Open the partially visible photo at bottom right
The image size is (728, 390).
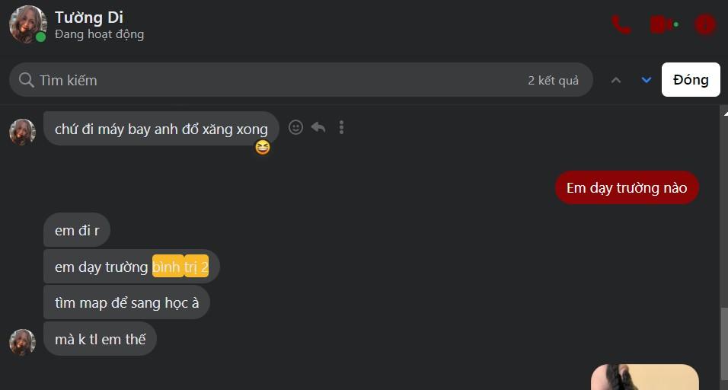[x=645, y=378]
